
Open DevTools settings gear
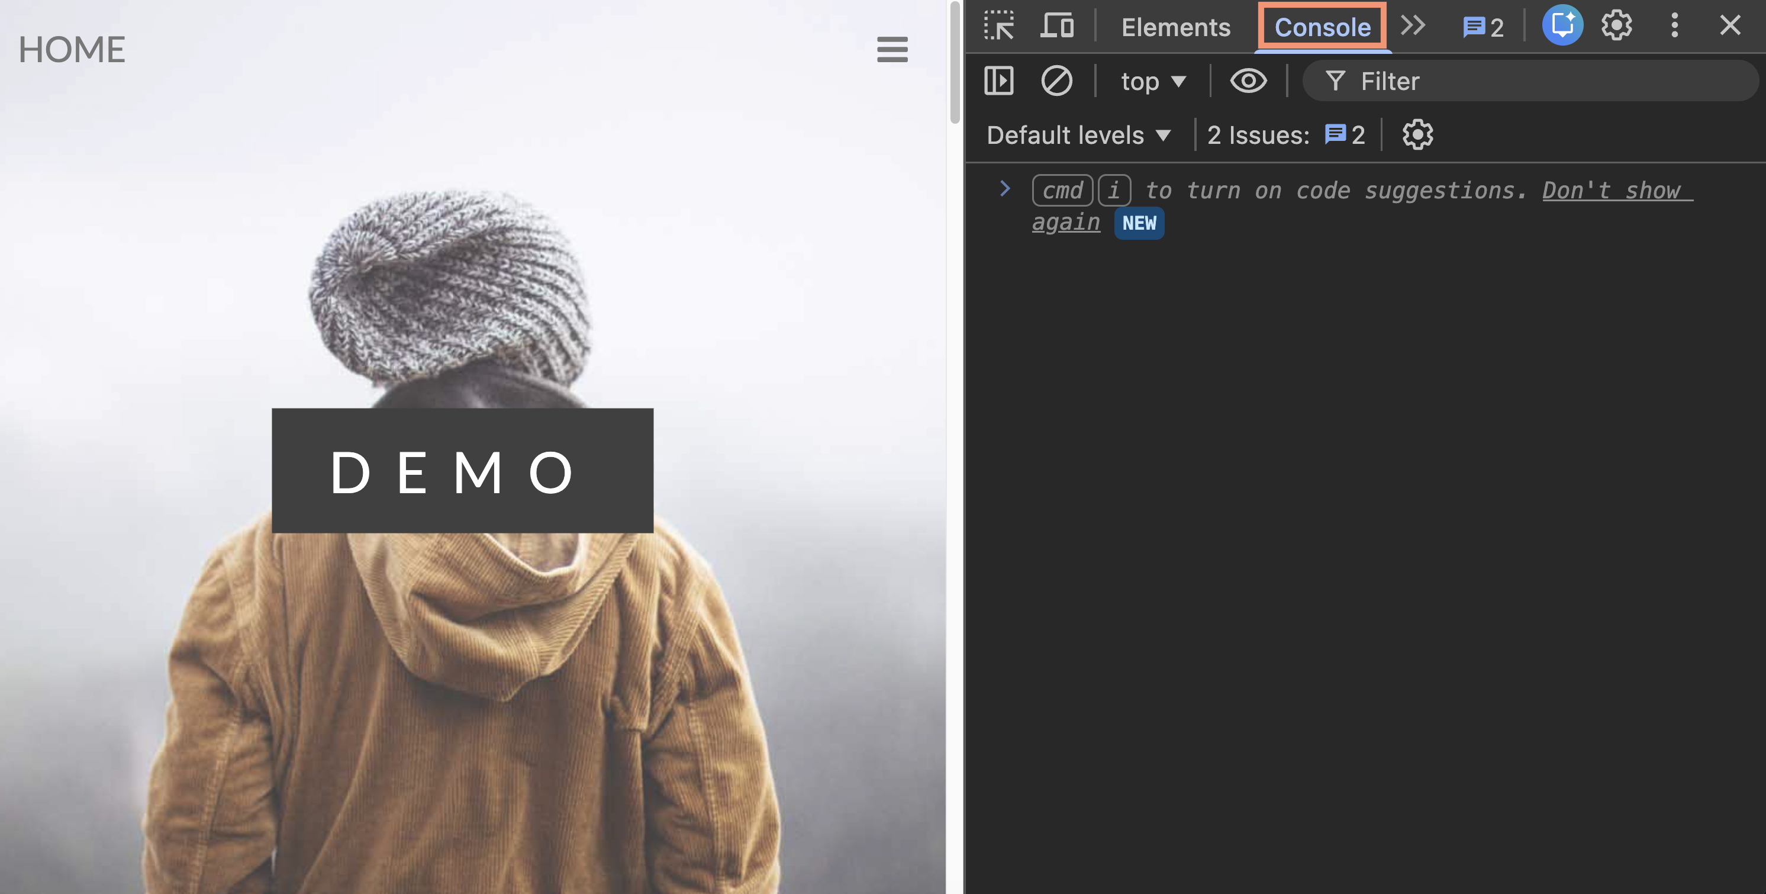tap(1616, 26)
